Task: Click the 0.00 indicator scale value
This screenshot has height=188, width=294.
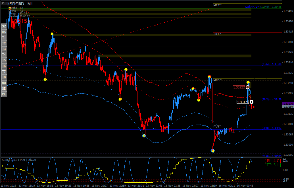Action: point(285,170)
